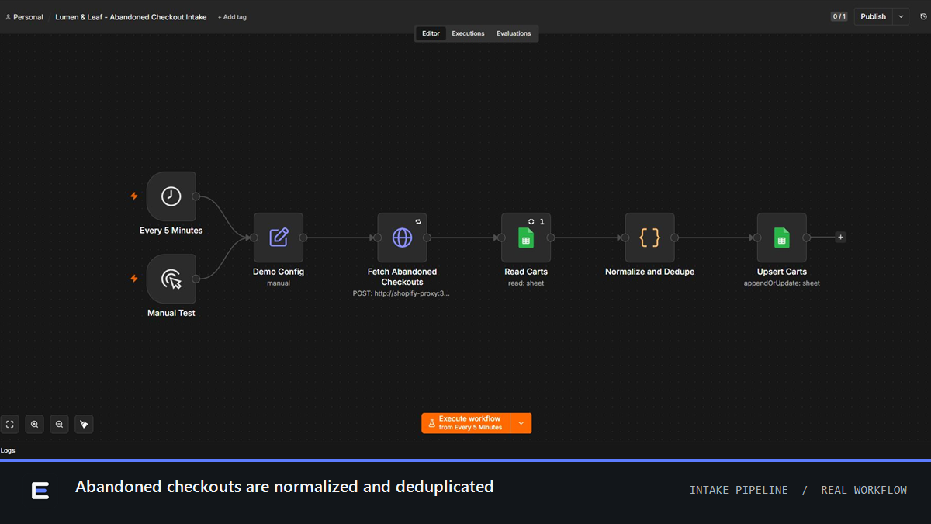Open the Demo Config edit node
The width and height of the screenshot is (931, 524).
(x=279, y=238)
